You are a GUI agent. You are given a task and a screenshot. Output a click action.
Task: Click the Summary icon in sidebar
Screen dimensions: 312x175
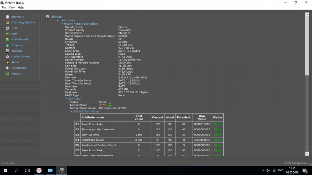pos(8,17)
